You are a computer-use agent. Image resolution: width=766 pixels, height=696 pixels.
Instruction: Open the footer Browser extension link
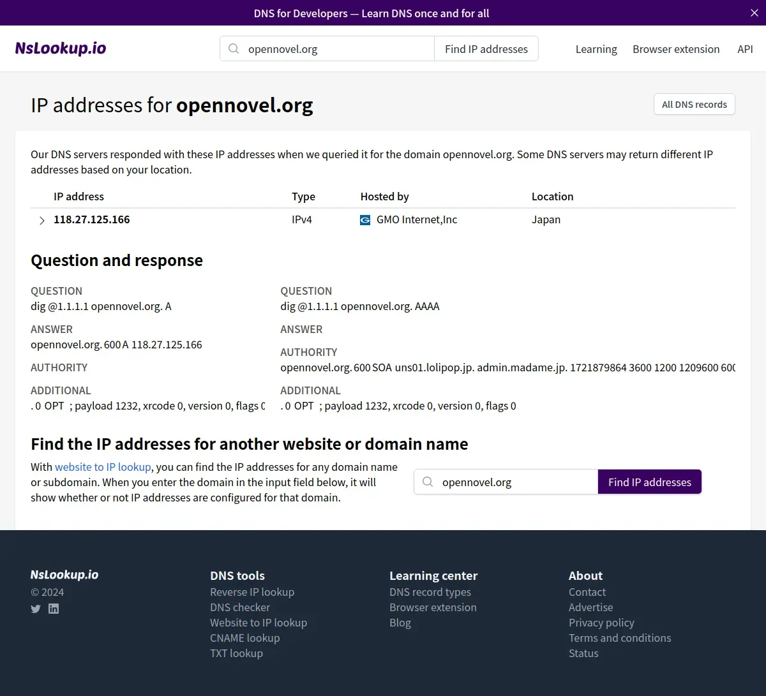tap(433, 607)
